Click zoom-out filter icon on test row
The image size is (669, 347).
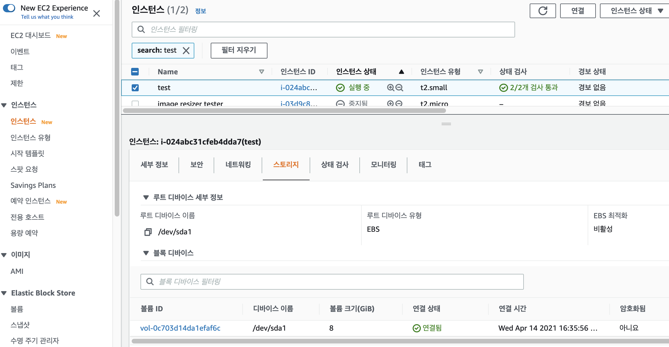tap(399, 87)
